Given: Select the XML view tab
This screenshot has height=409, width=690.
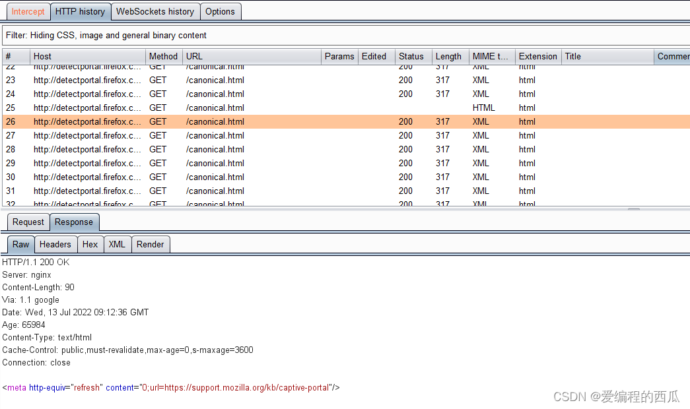Looking at the screenshot, I should [117, 245].
